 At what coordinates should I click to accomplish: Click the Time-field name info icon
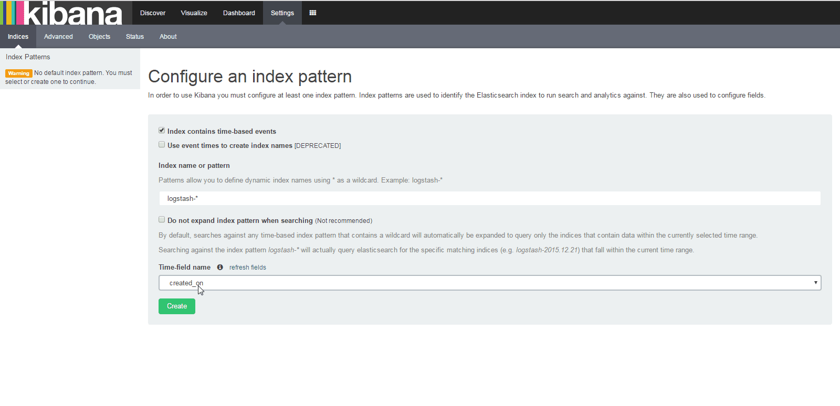[220, 268]
